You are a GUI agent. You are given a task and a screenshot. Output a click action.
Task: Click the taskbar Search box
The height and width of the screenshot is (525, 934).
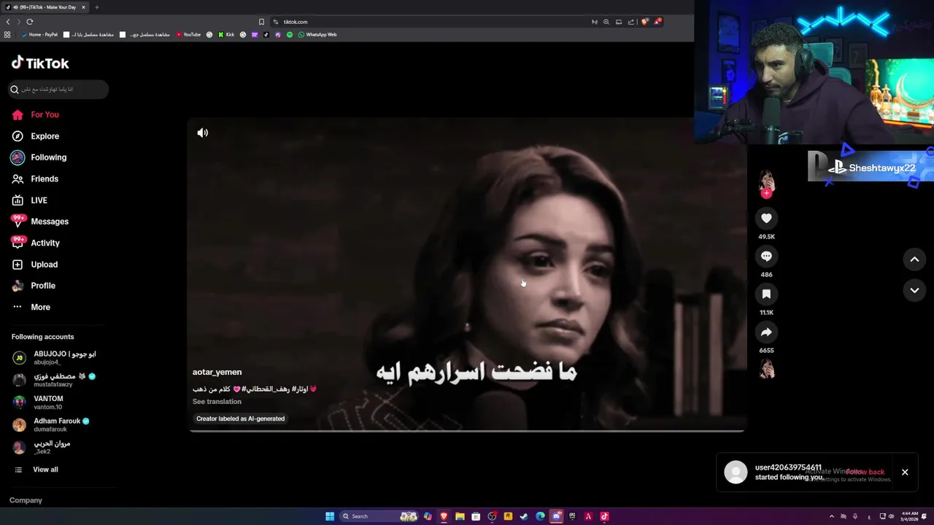tap(379, 516)
